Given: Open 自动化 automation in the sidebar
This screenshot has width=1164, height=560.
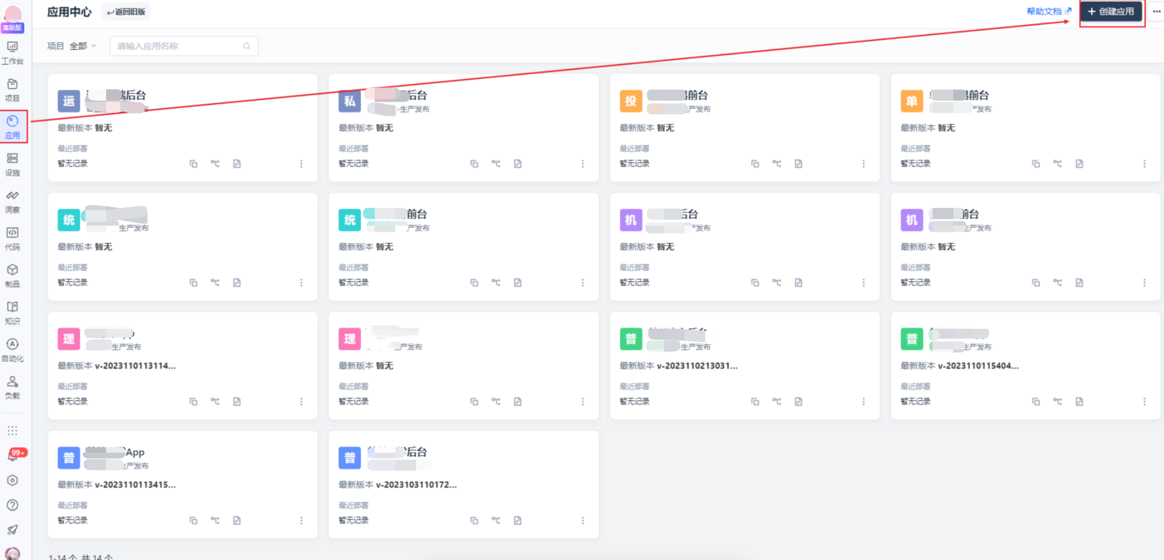Looking at the screenshot, I should point(12,350).
